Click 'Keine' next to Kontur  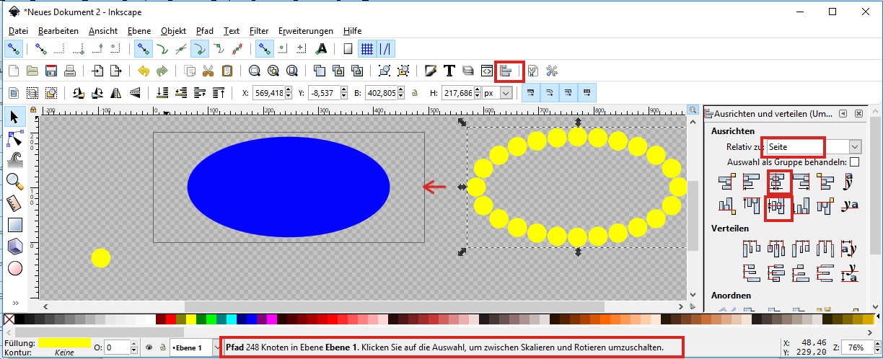click(64, 353)
